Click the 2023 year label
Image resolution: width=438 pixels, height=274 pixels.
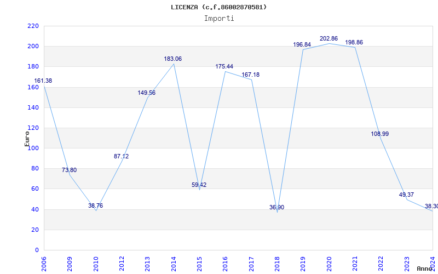pyautogui.click(x=407, y=264)
